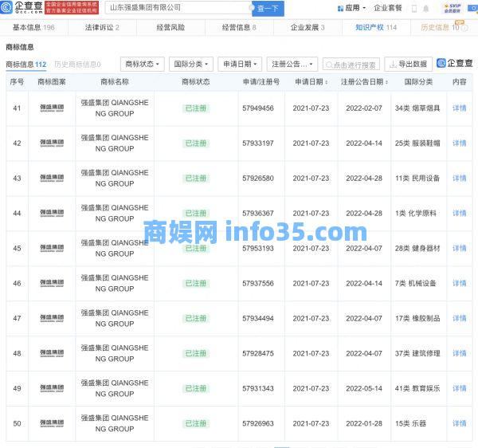
Task: Expand the 国际分类 filter dropdown
Action: (x=191, y=64)
